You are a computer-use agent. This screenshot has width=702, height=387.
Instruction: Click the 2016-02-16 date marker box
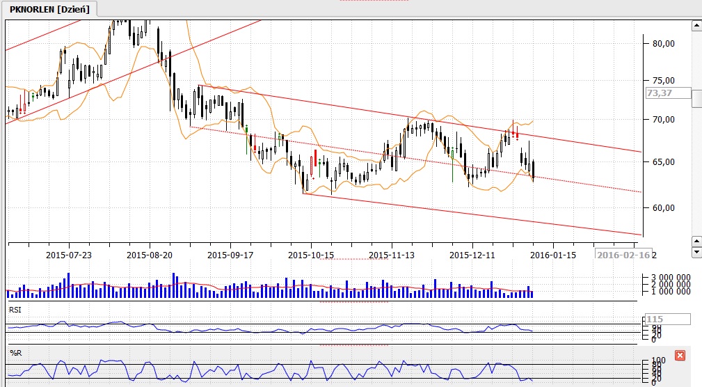(623, 255)
